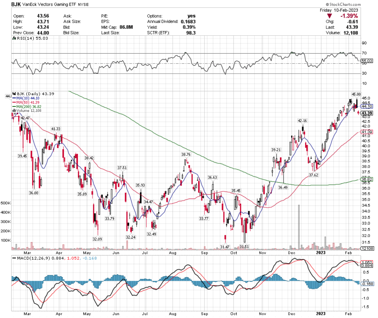The image size is (378, 318).
Task: Click the tall December volume spike bar
Action: click(299, 227)
